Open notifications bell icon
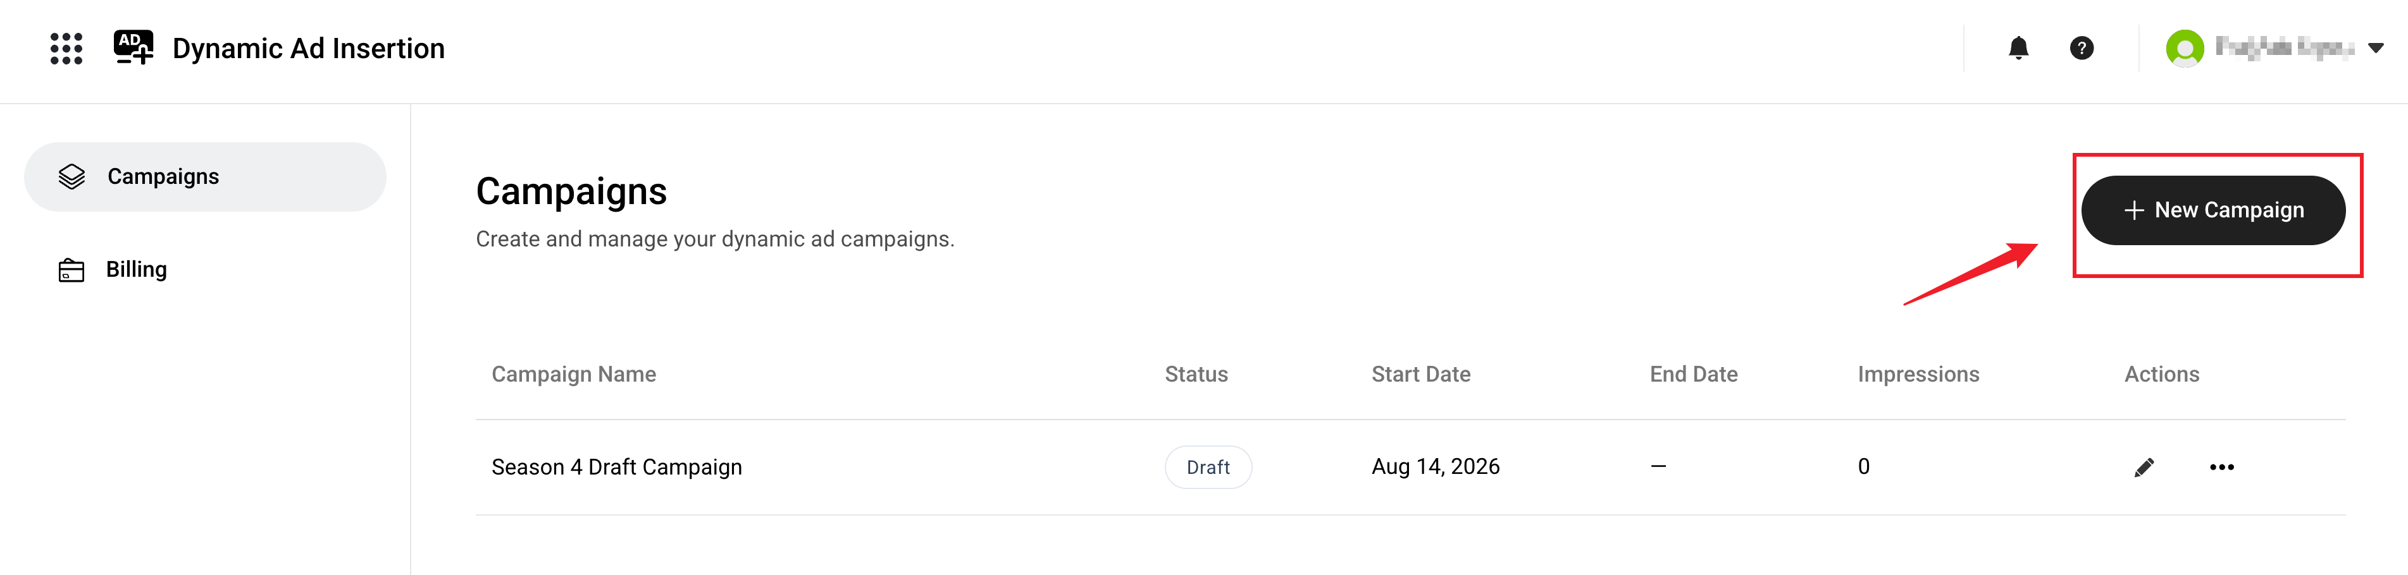 (2018, 47)
